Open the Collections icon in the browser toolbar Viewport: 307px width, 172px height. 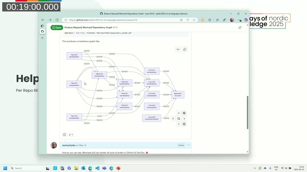coord(224,20)
